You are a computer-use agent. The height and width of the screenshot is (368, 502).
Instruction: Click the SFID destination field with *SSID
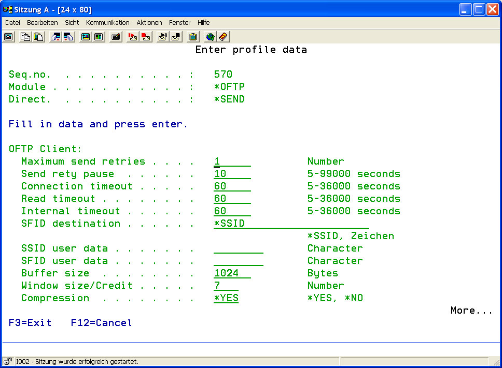click(290, 224)
